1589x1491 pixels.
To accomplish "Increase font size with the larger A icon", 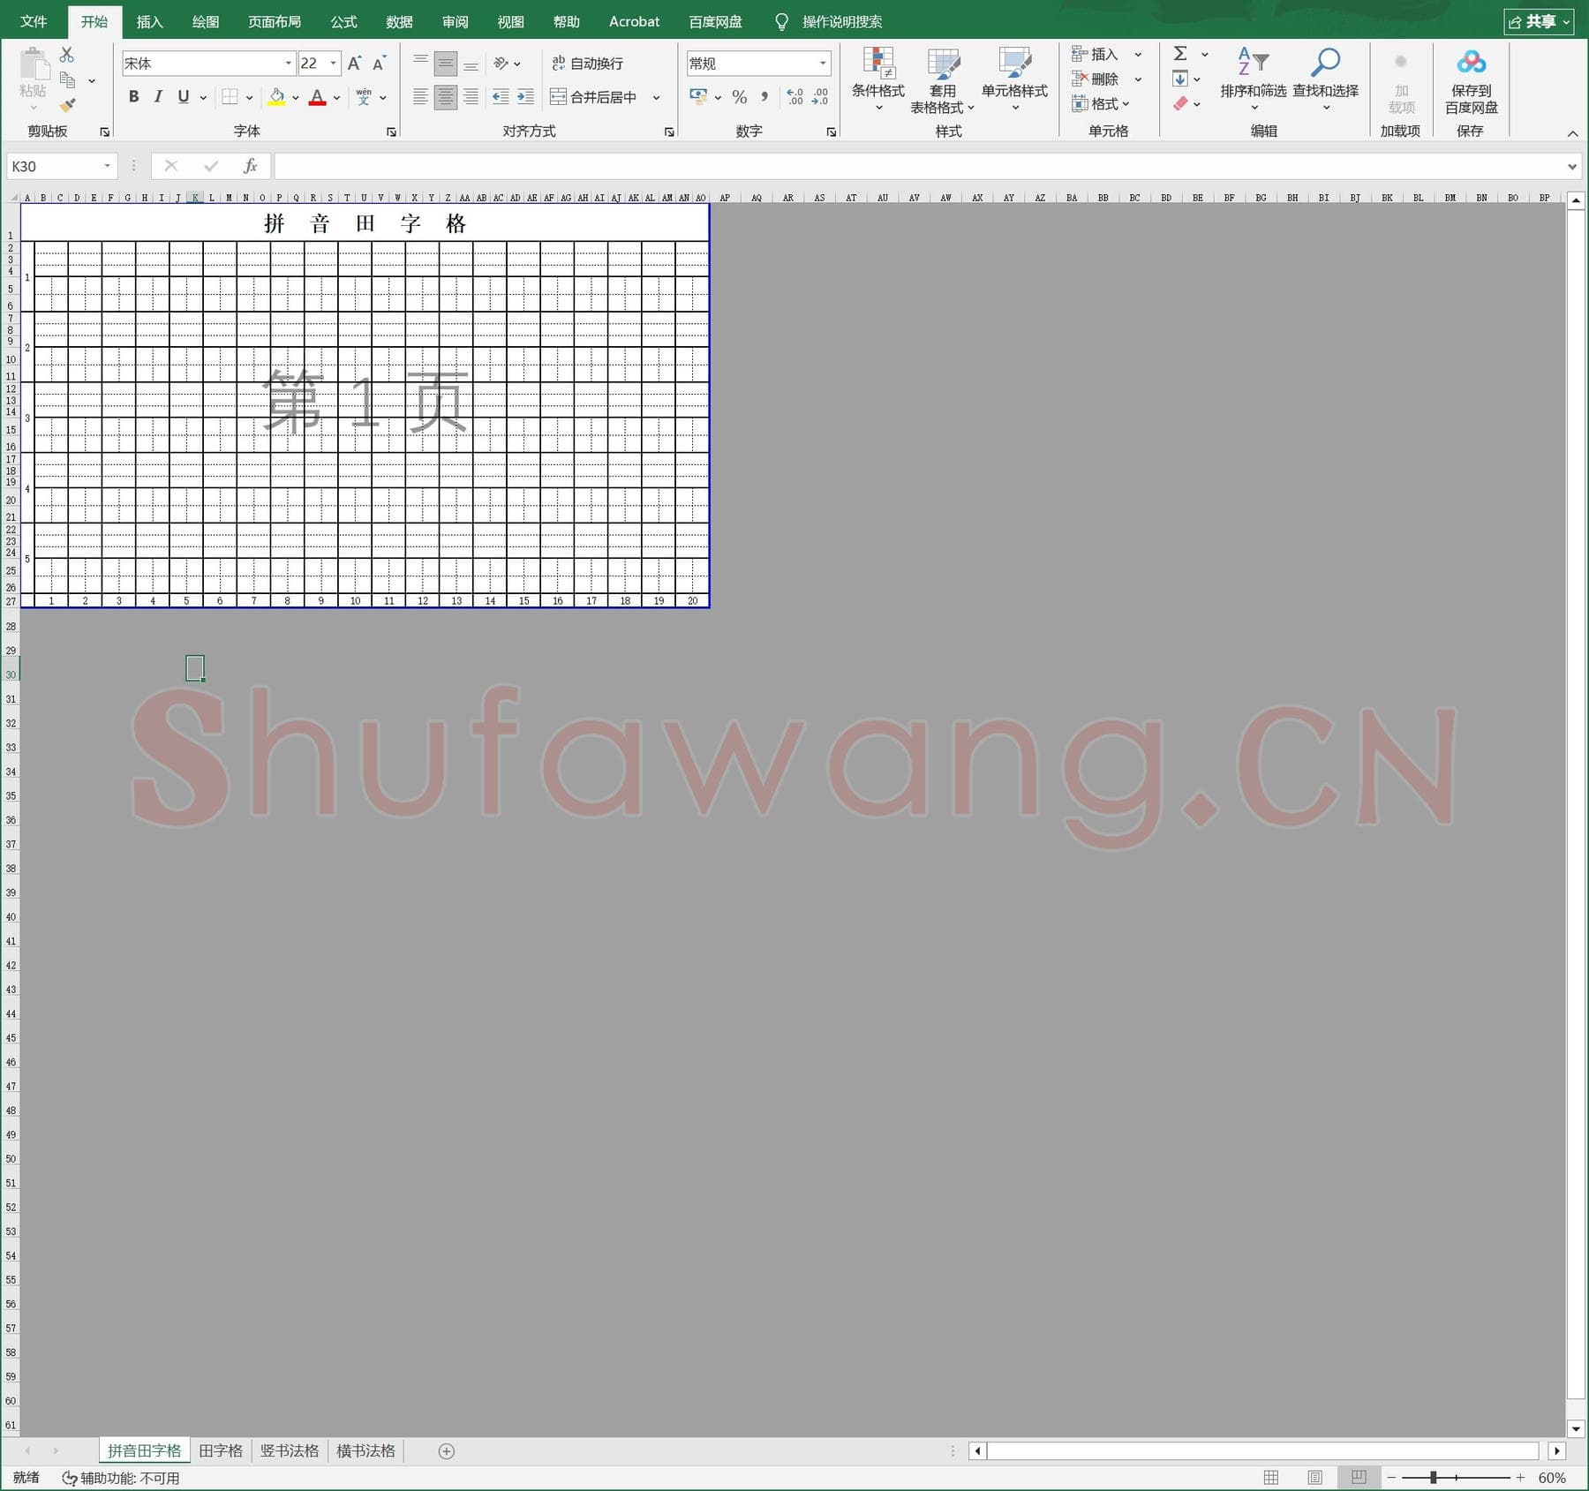I will [354, 64].
